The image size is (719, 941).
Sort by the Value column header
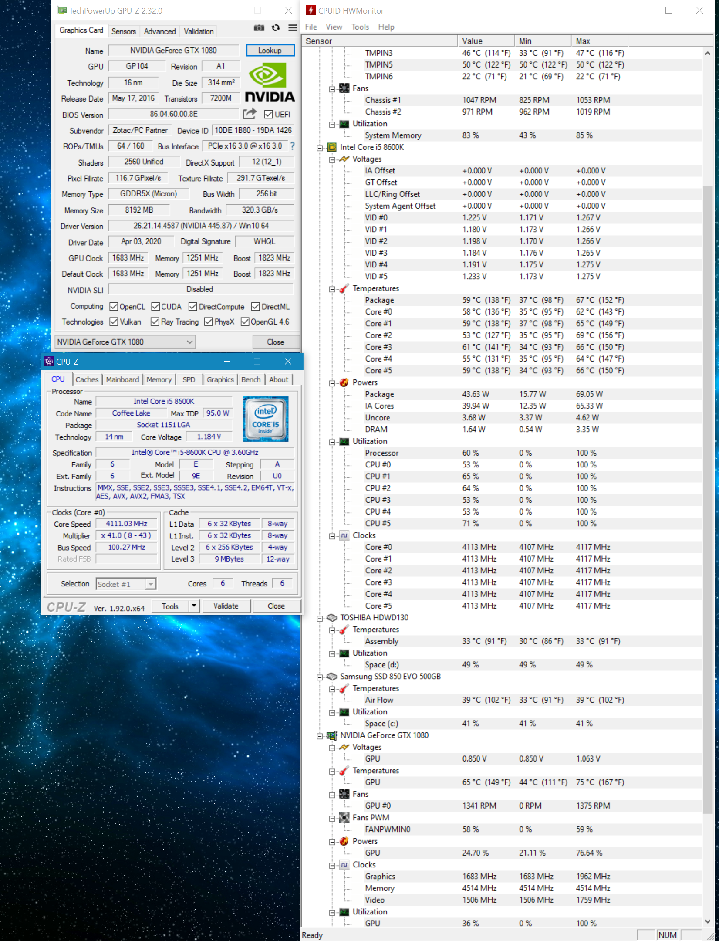(x=486, y=41)
